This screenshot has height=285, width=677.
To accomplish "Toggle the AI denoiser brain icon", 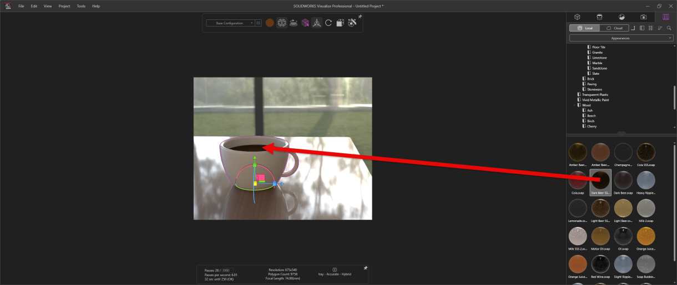I will (282, 23).
